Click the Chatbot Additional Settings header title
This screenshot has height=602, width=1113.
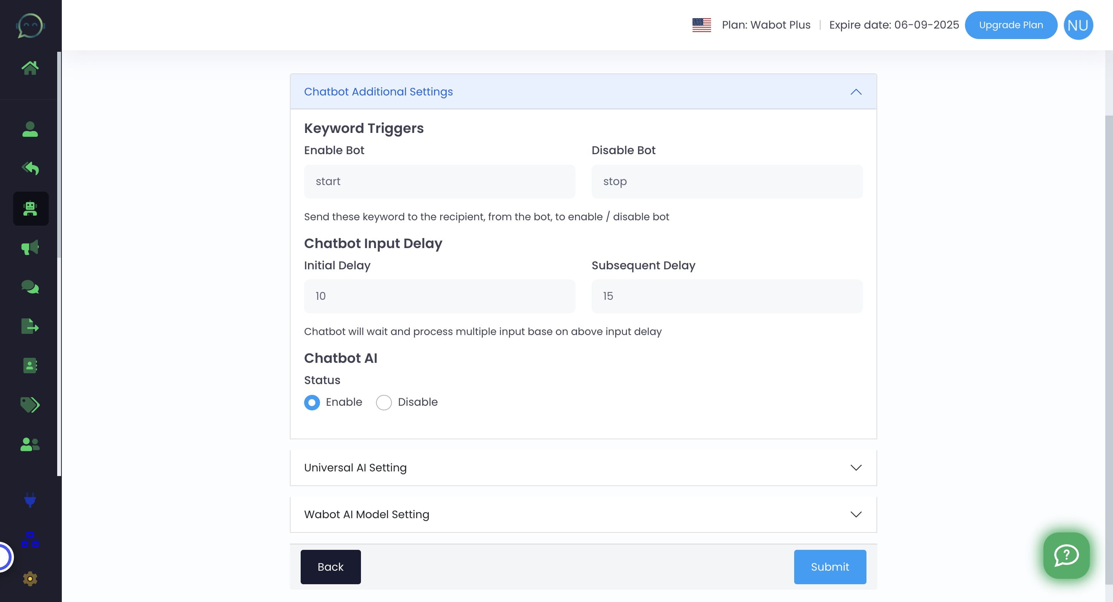(378, 92)
